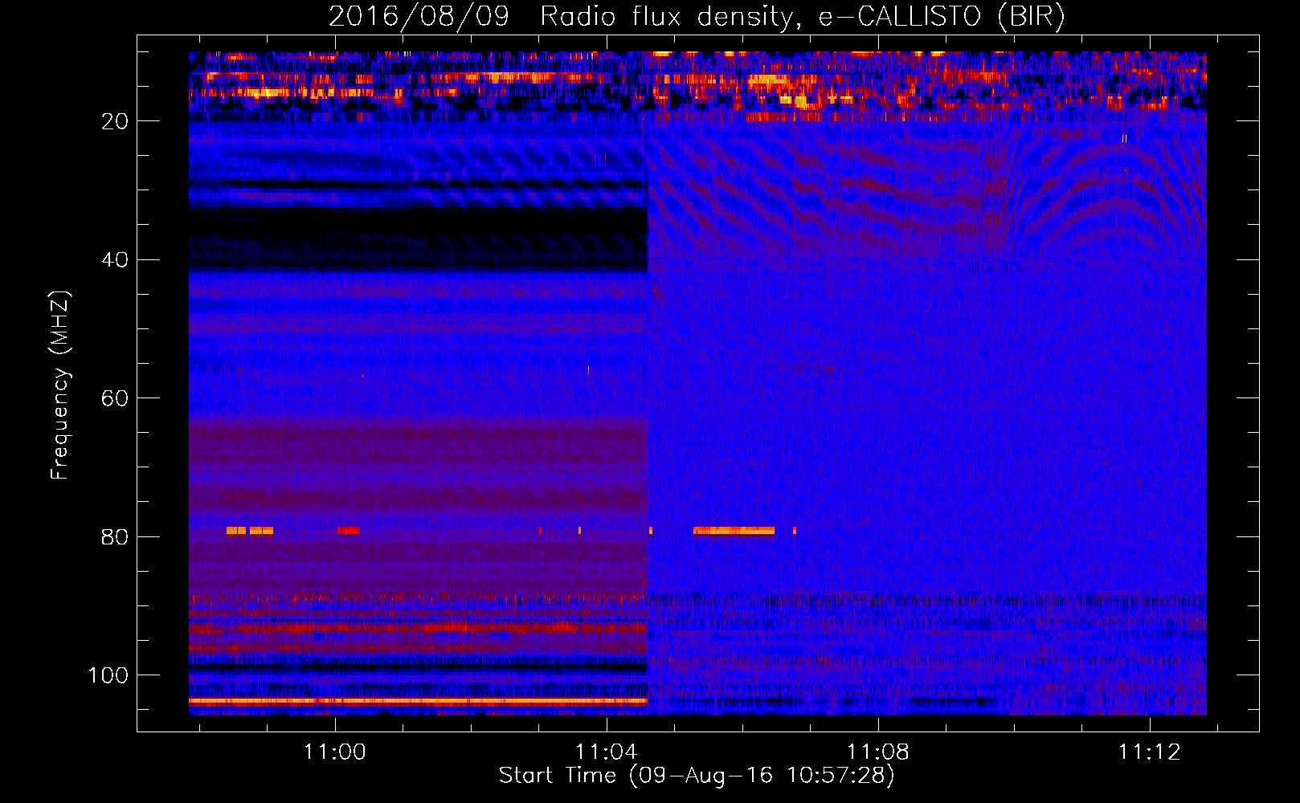Click the '11:04' time tick label
This screenshot has width=1300, height=803.
pos(607,752)
